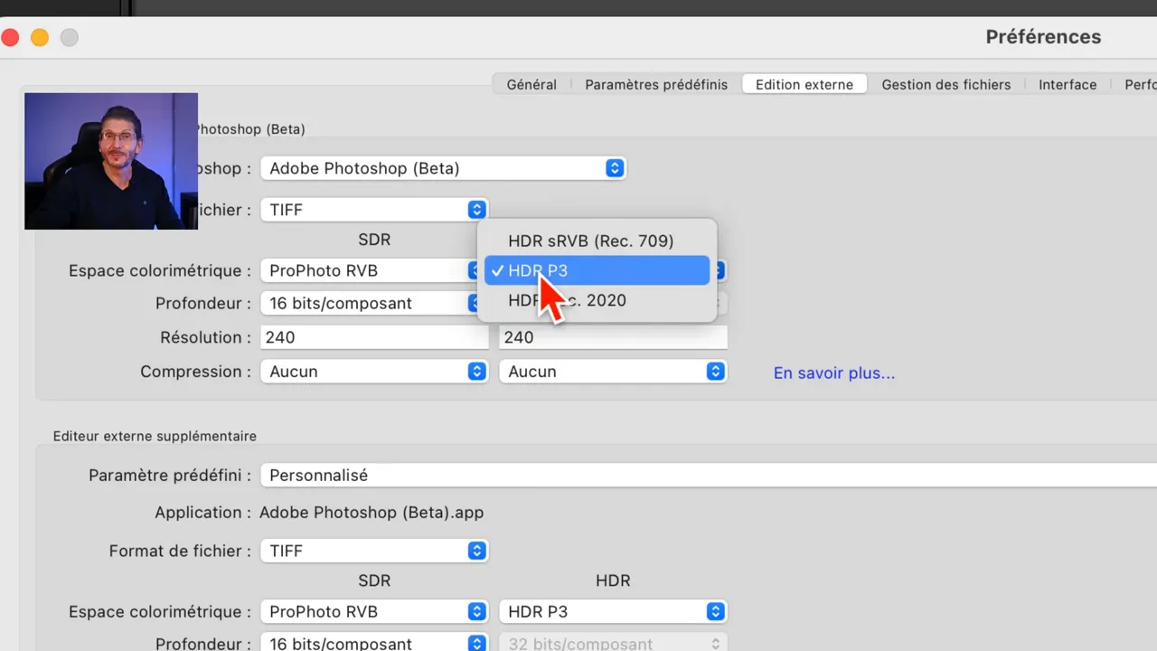This screenshot has height=651, width=1157.
Task: Open the HDR compression Aucun dropdown
Action: coord(613,371)
